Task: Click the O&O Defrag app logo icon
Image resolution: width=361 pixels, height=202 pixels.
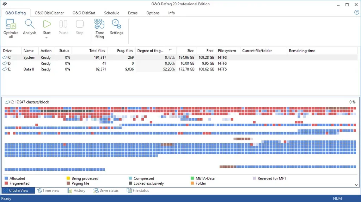Action: (x=5, y=4)
